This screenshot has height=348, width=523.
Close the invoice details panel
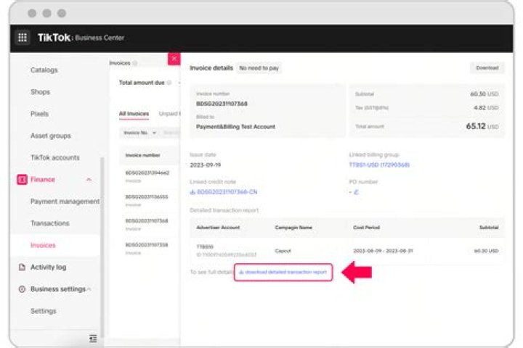pyautogui.click(x=174, y=59)
